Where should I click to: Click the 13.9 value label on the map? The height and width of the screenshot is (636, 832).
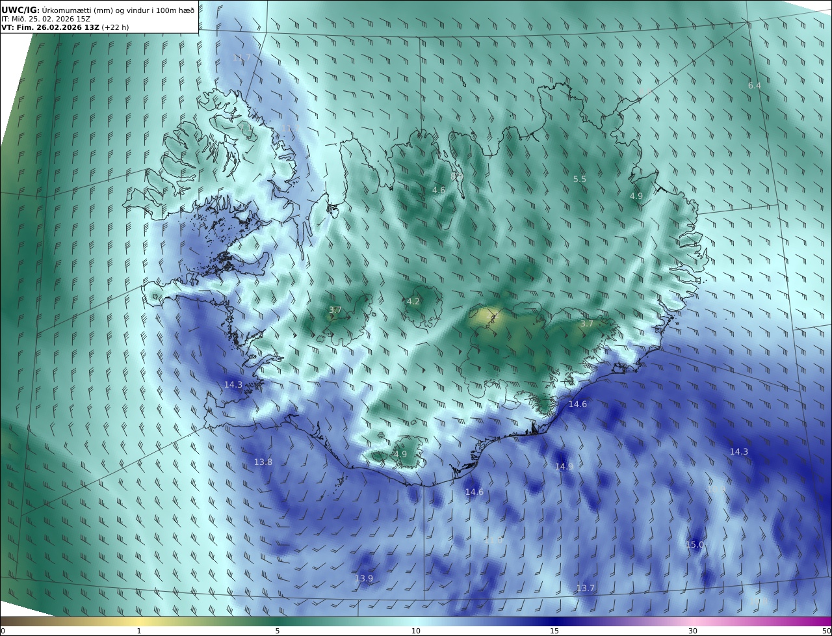[x=364, y=579]
